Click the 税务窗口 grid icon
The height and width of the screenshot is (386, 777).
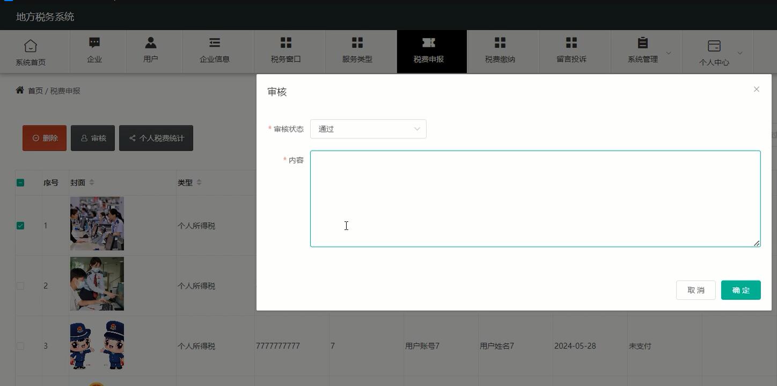point(286,42)
